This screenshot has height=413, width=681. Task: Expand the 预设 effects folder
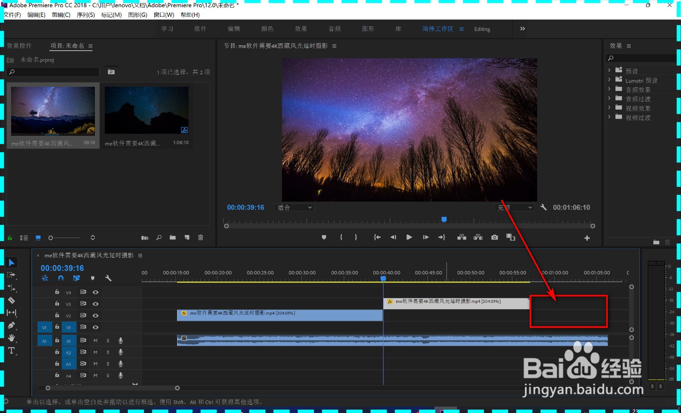point(609,70)
